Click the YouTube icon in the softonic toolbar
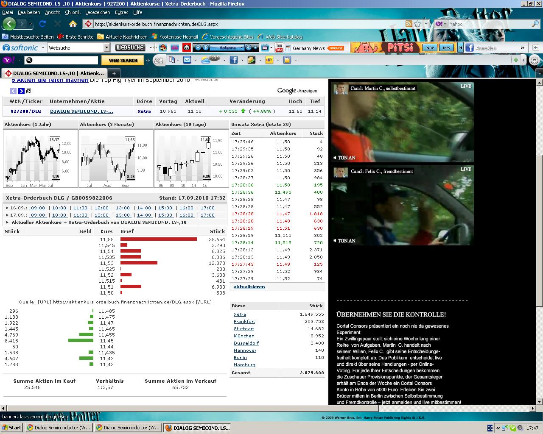 [279, 48]
